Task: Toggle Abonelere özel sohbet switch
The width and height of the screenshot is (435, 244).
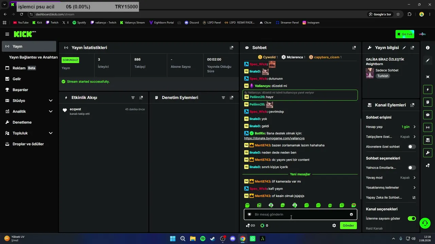Action: pos(412,147)
